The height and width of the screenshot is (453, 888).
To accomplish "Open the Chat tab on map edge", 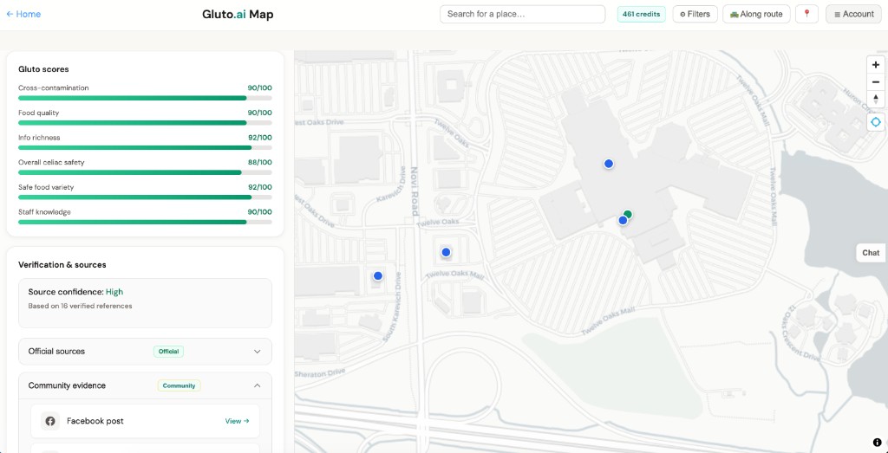I will pyautogui.click(x=871, y=253).
